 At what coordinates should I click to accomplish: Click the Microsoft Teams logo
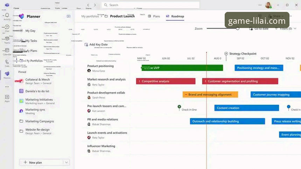click(7, 5)
